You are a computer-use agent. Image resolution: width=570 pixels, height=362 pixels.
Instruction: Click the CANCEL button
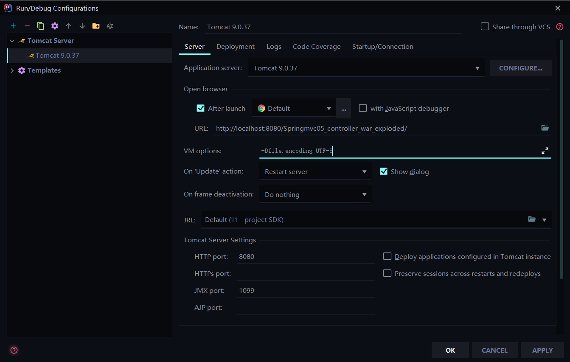point(494,350)
